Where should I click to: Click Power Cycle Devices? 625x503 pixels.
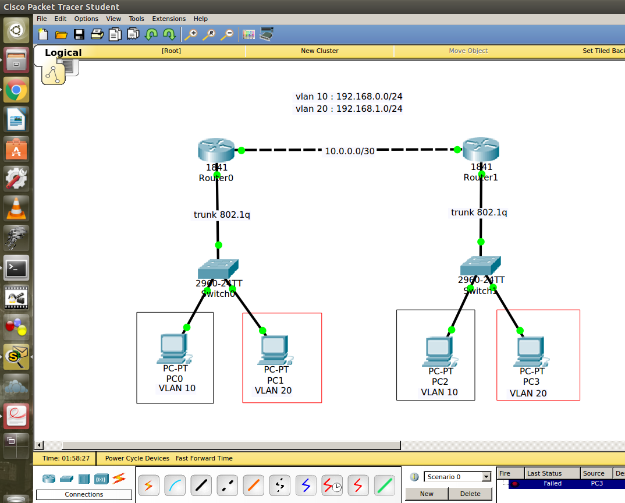137,458
